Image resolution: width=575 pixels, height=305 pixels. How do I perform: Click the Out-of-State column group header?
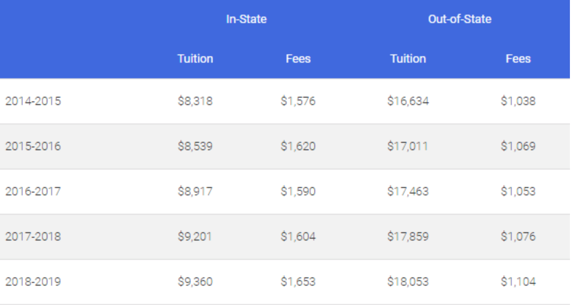coord(459,19)
